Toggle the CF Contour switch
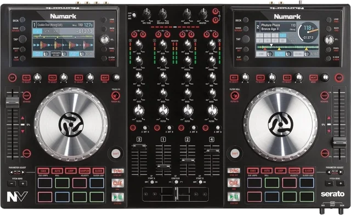 coord(176,182)
